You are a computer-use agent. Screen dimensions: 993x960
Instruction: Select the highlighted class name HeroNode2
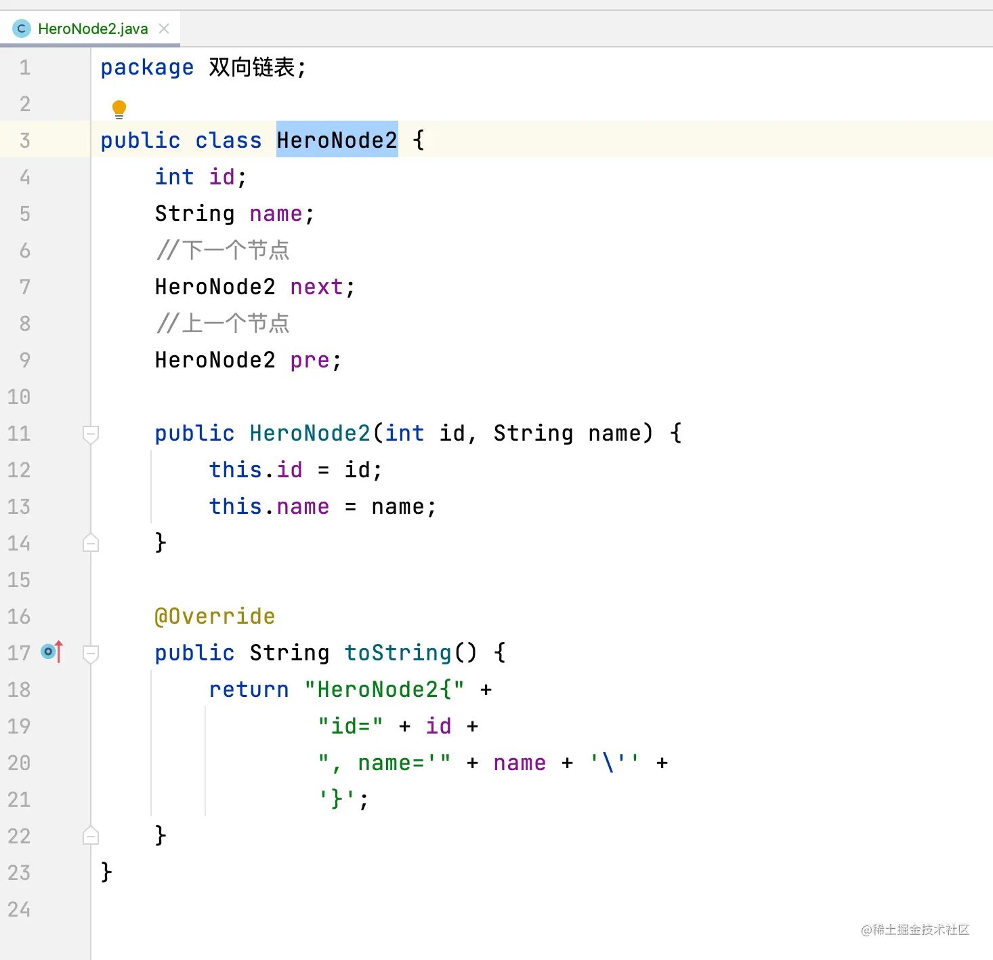click(x=337, y=140)
